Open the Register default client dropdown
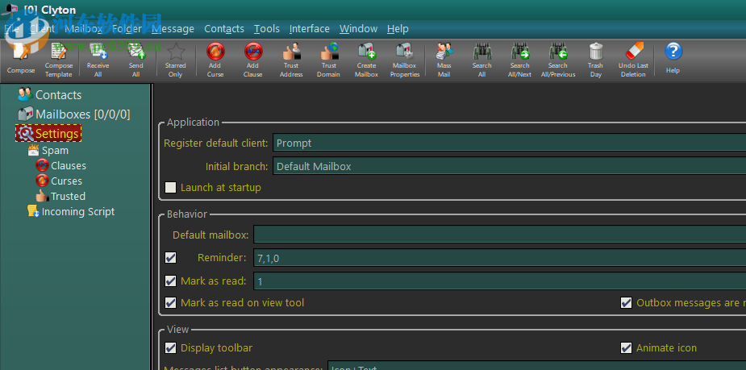The width and height of the screenshot is (746, 370). tap(509, 143)
